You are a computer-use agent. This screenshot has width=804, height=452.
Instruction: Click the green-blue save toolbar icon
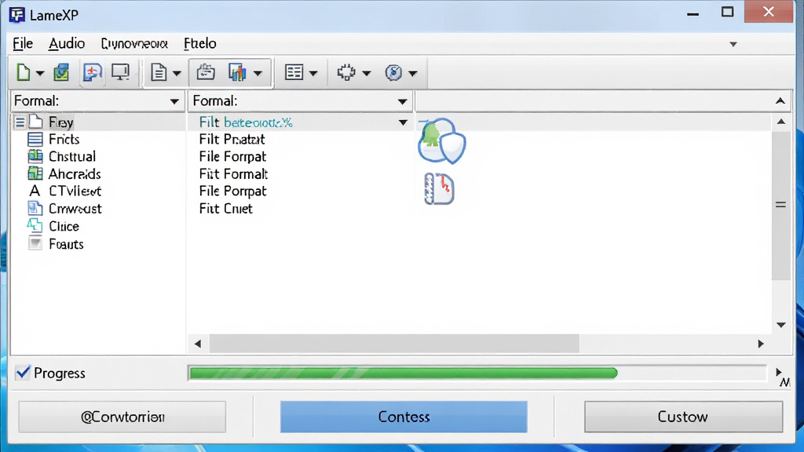click(61, 72)
